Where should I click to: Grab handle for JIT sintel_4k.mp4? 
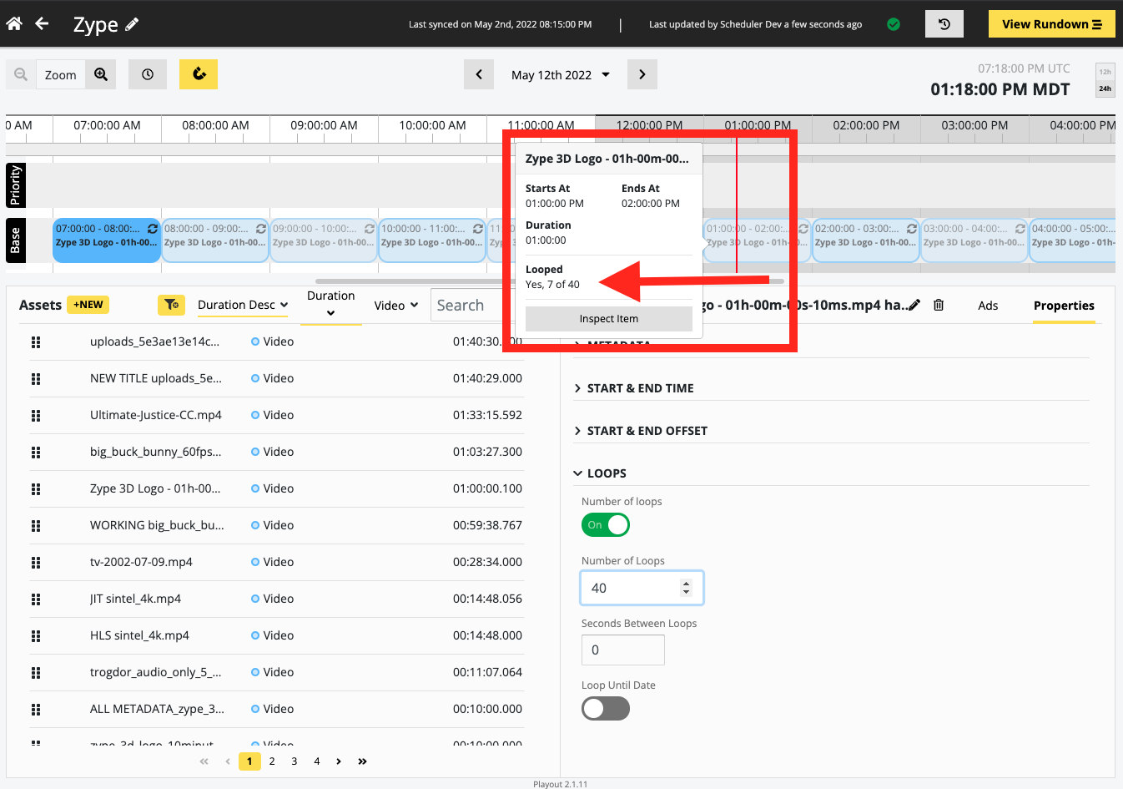[36, 599]
